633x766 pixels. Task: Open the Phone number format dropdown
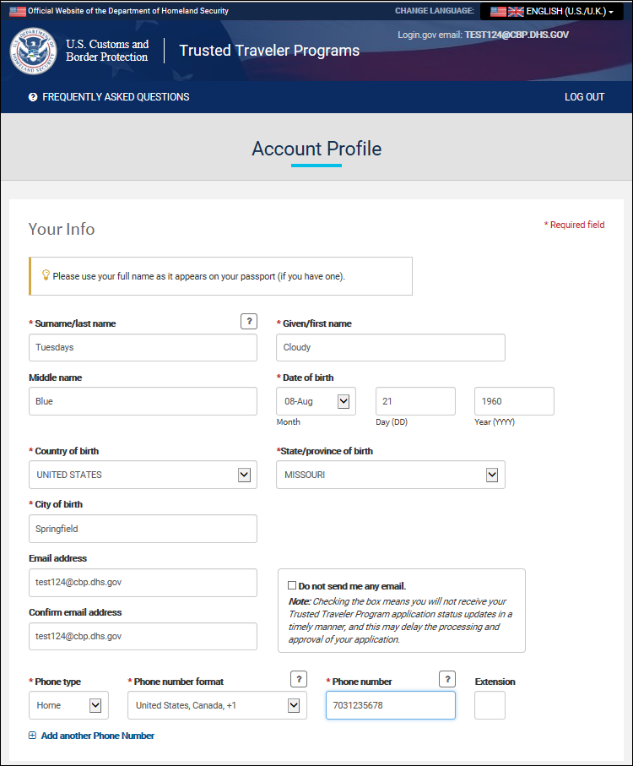coord(294,705)
